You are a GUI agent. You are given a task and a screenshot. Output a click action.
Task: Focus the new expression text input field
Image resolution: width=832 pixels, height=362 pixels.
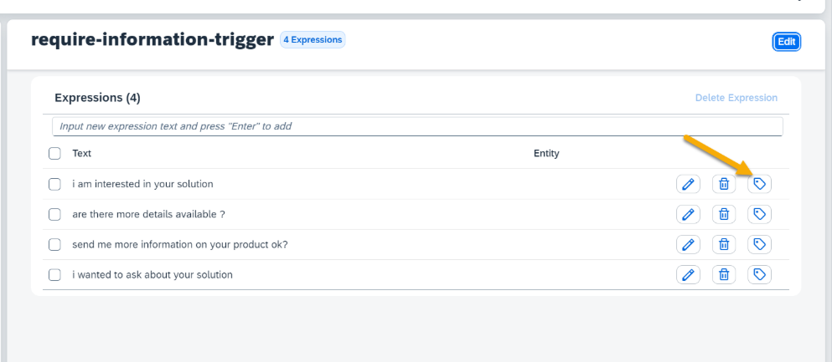click(x=417, y=126)
